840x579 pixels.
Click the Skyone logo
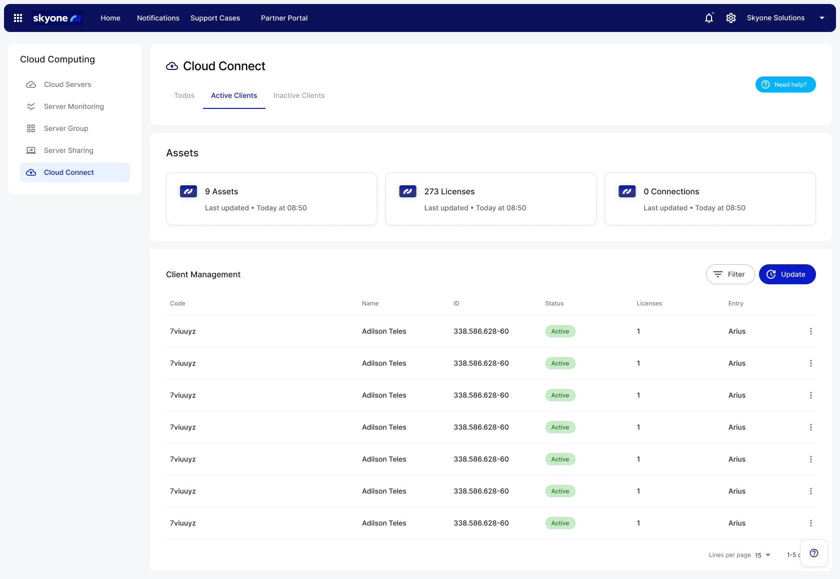[57, 18]
